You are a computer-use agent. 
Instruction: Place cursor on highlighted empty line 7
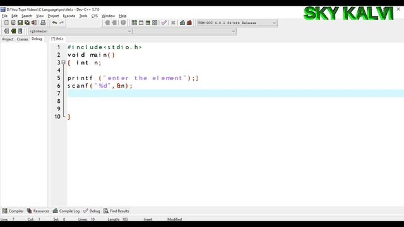(x=235, y=93)
